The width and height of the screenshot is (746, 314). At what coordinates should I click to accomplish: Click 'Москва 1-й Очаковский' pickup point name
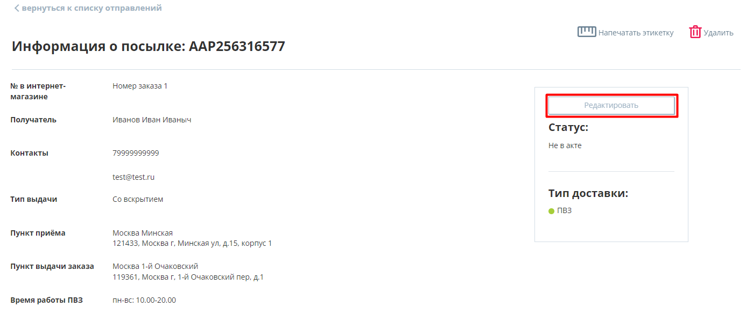(156, 266)
